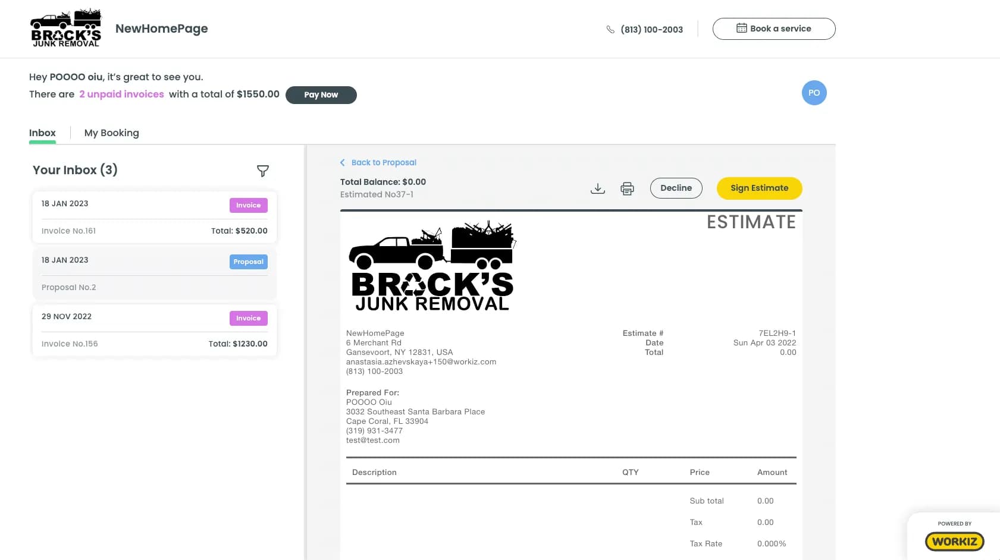This screenshot has width=1000, height=560.
Task: Print the estimate using the printer icon
Action: (x=627, y=188)
